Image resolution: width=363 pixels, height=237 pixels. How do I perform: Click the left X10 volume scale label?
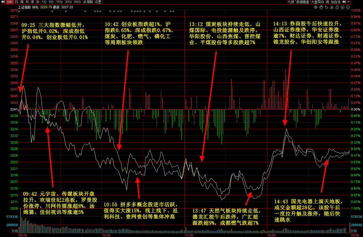pos(15,231)
